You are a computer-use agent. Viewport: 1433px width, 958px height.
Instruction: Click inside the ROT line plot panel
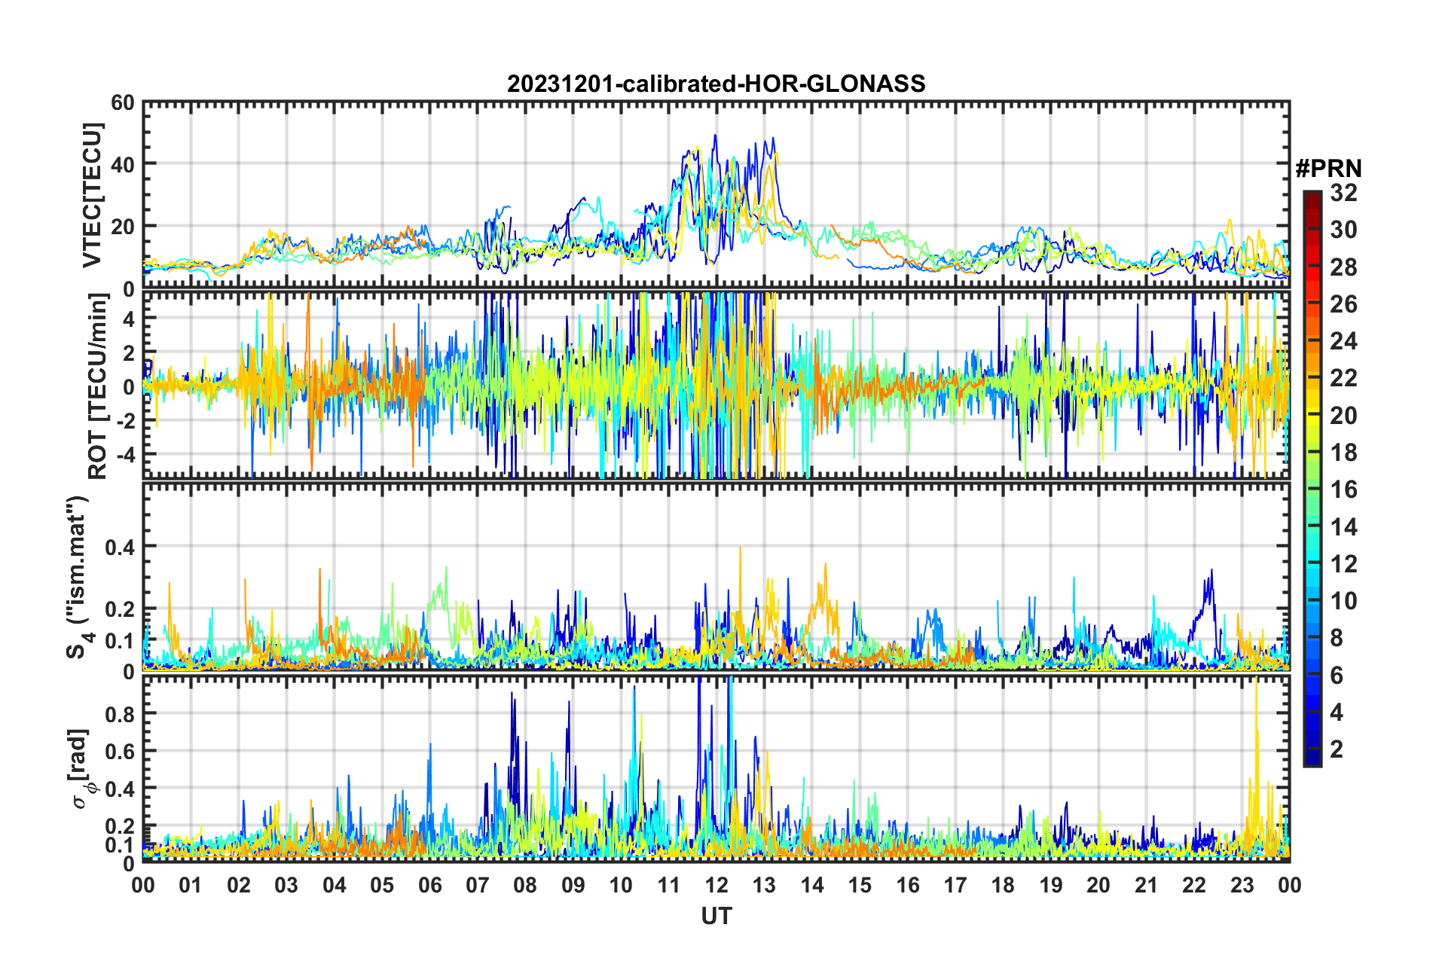click(716, 386)
